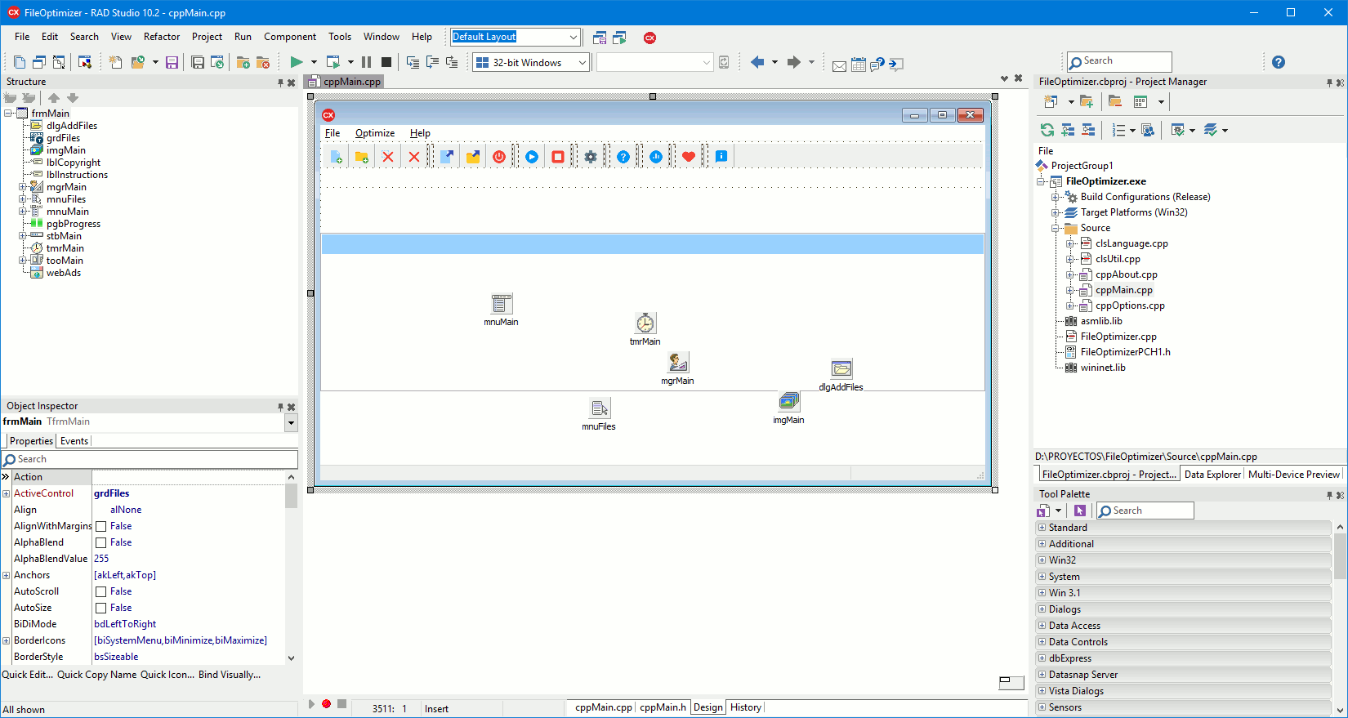Toggle the AlignWithMargins checkbox

[x=101, y=527]
